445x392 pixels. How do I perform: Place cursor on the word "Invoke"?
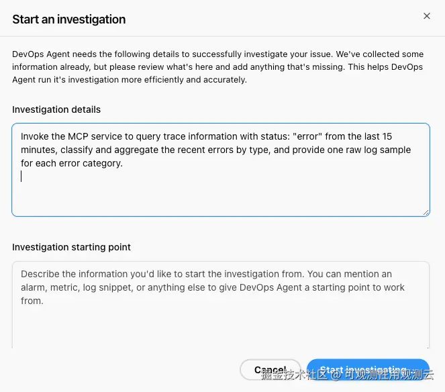pos(35,136)
